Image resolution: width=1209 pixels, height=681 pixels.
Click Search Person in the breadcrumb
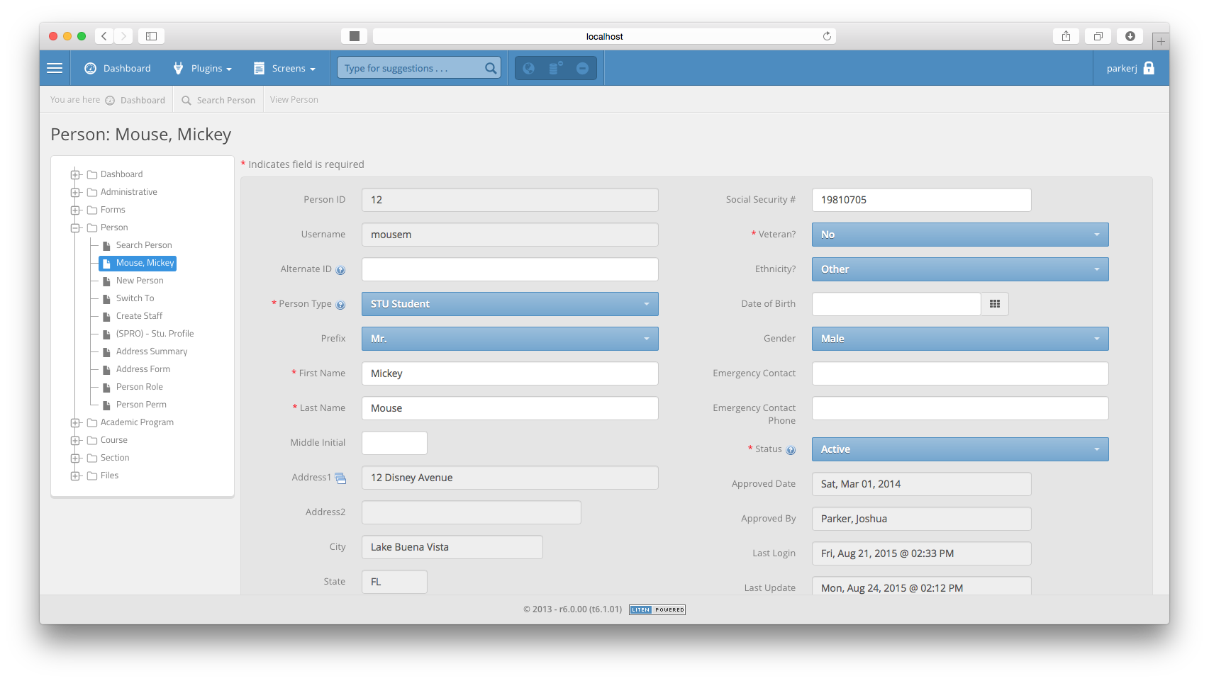coord(225,99)
